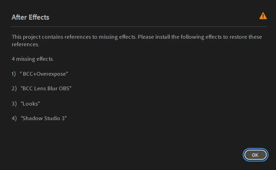Click the list number "3)"
Viewport: 276px width, 170px height.
pyautogui.click(x=14, y=103)
